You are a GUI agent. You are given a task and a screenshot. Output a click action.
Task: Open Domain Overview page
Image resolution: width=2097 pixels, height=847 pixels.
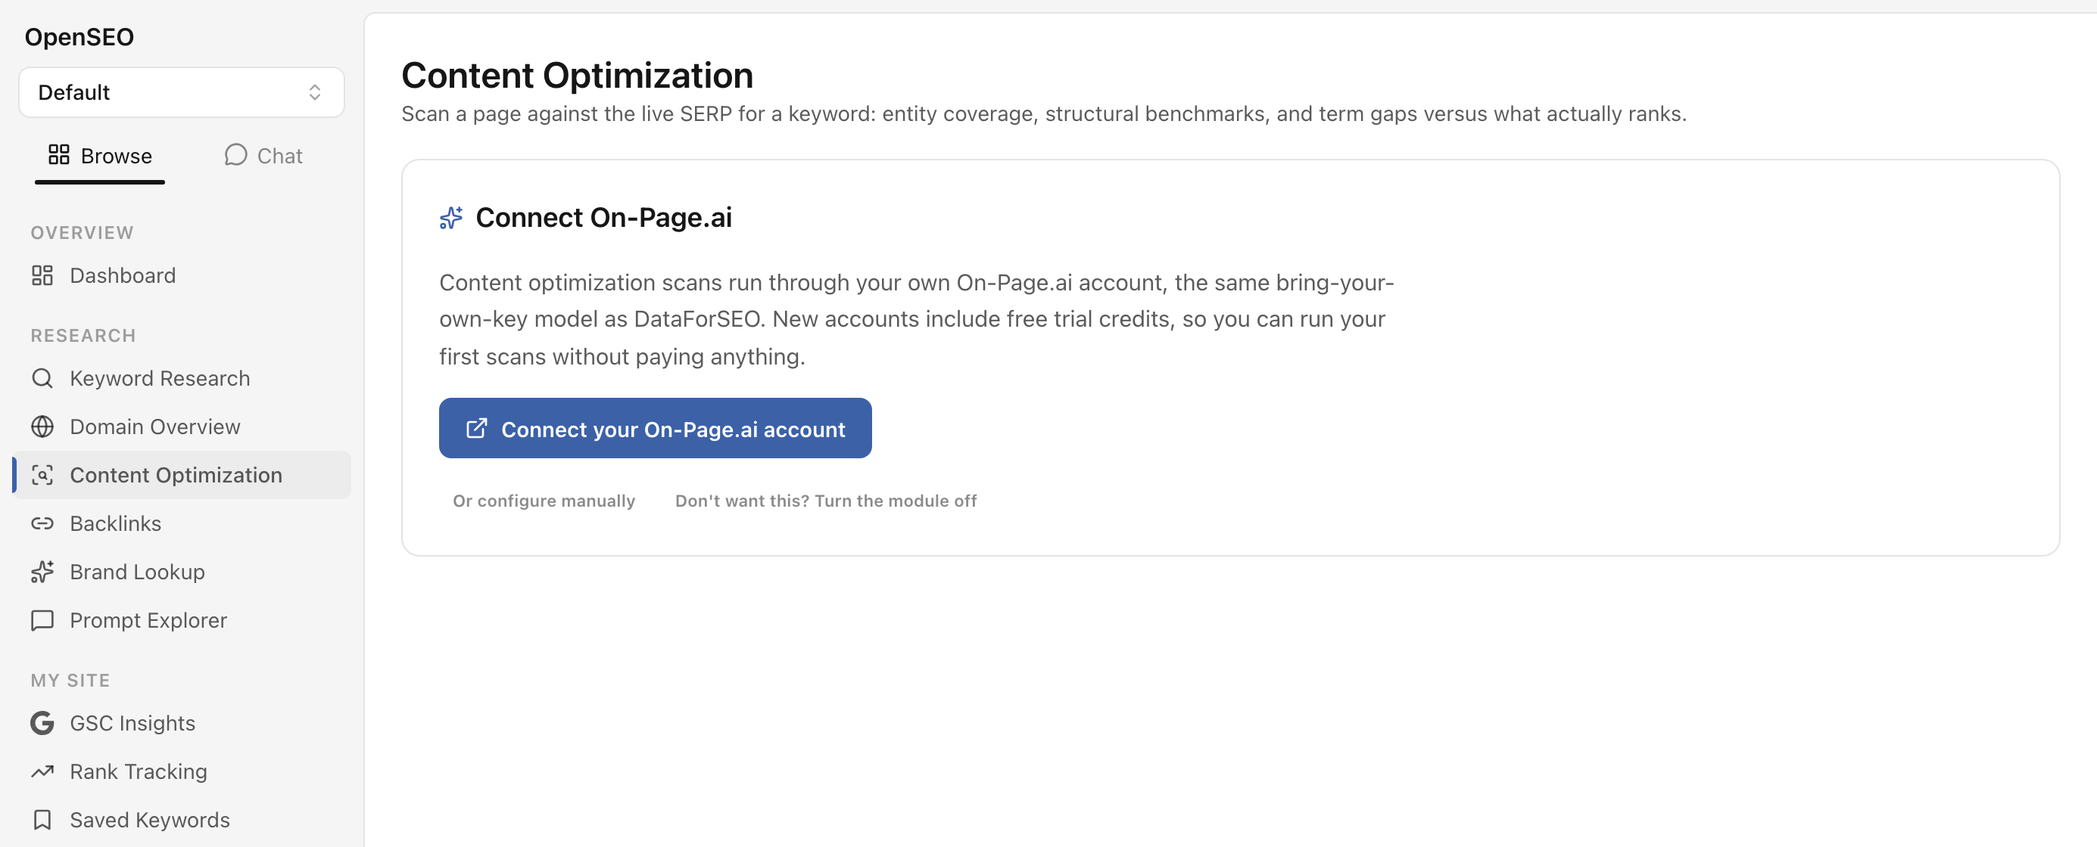(183, 427)
